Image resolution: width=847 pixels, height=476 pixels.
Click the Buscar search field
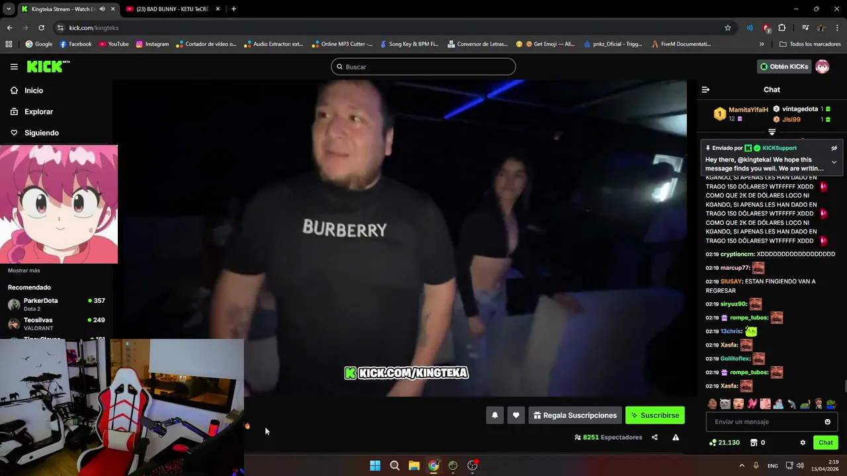(423, 67)
